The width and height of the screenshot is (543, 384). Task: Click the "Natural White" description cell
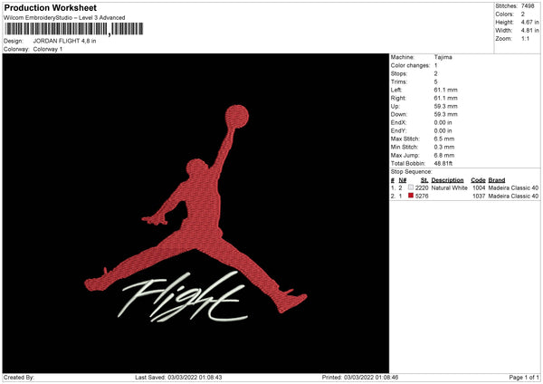(x=450, y=187)
